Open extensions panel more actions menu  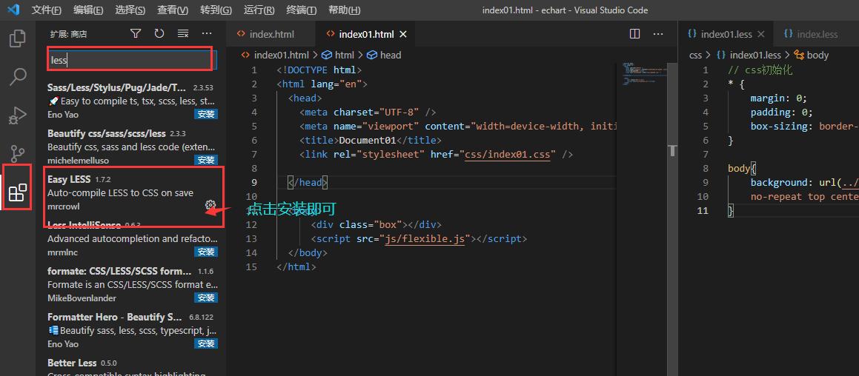(207, 34)
